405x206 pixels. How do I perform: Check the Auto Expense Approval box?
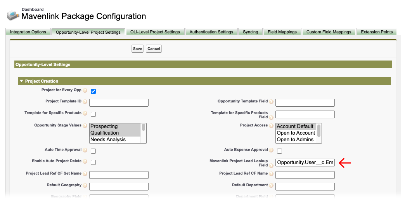(x=279, y=151)
